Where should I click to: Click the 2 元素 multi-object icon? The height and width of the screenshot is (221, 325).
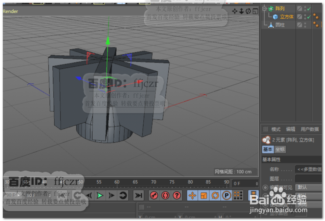tap(266, 140)
